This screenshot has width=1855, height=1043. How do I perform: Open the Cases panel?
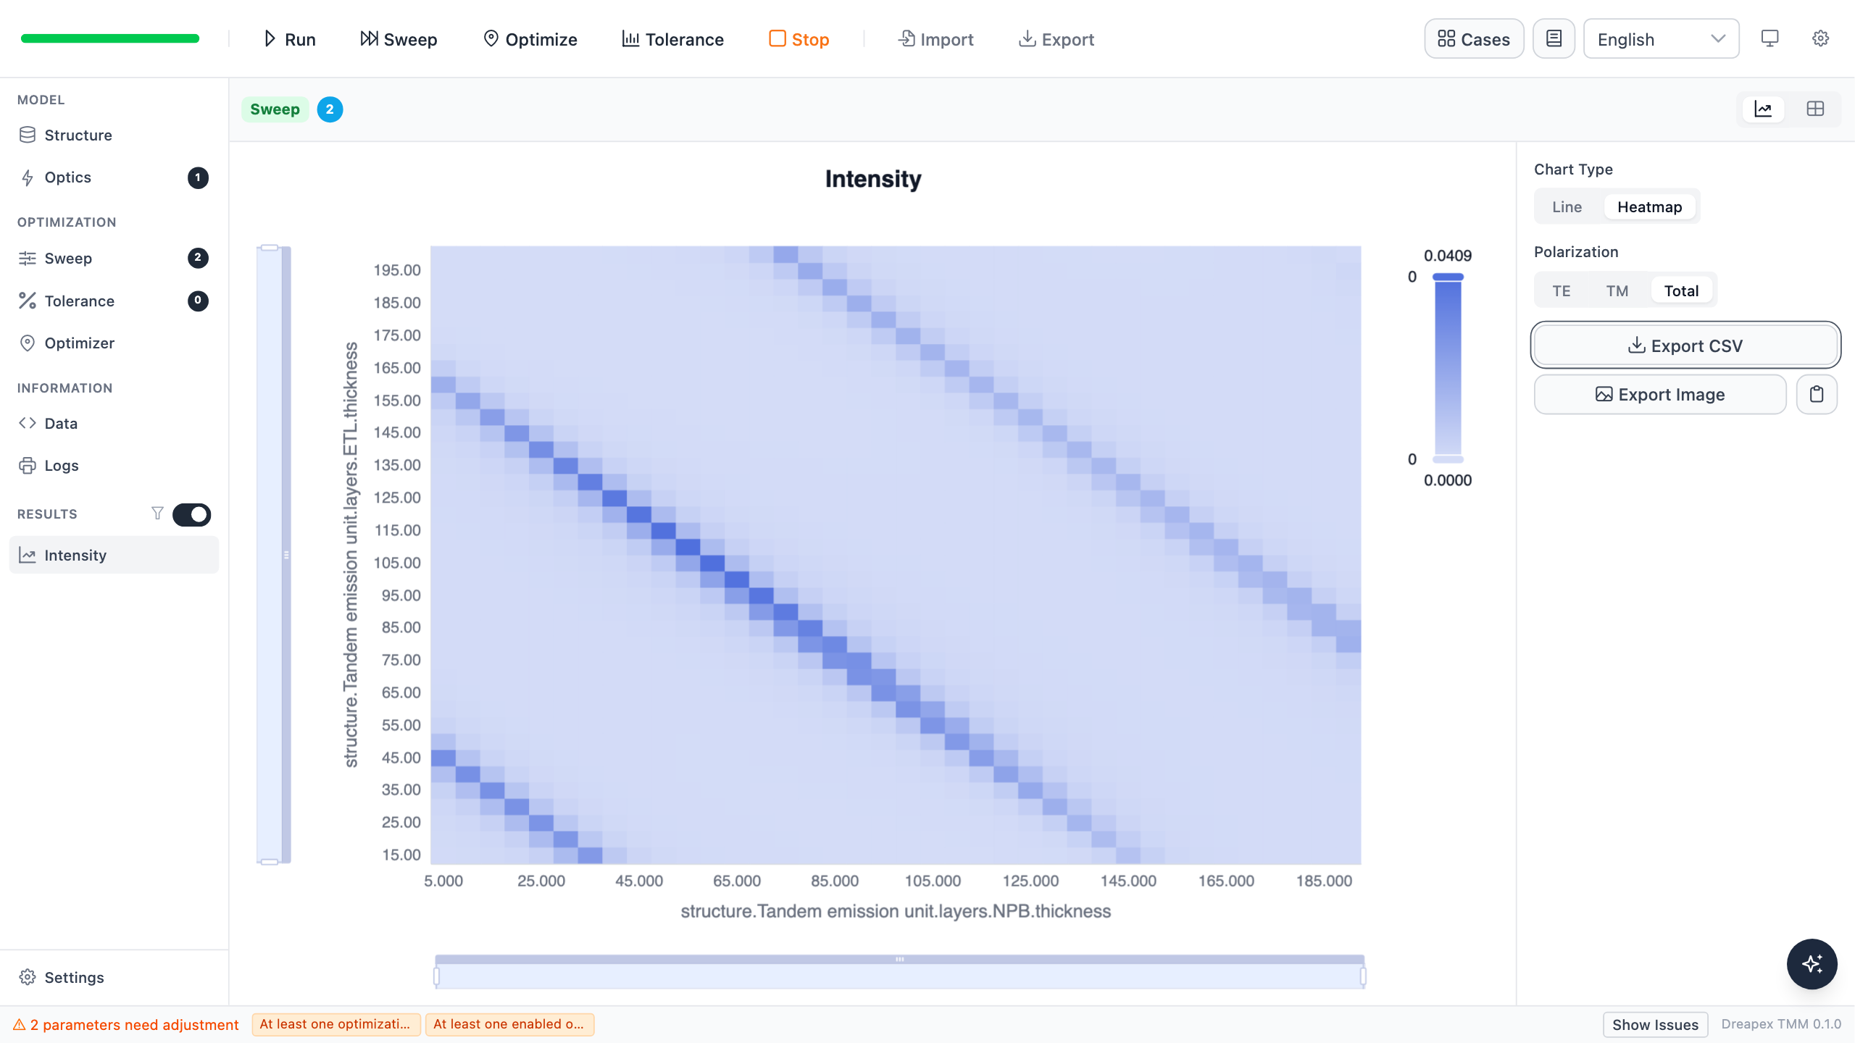click(1474, 39)
